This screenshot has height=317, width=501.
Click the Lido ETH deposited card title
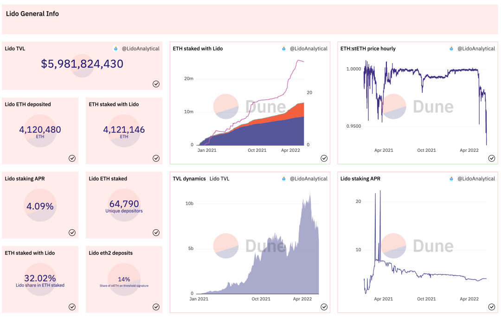28,104
